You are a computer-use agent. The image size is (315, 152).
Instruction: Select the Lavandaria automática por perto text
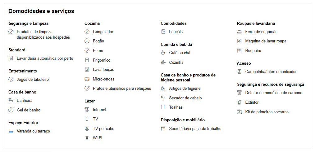45,59
